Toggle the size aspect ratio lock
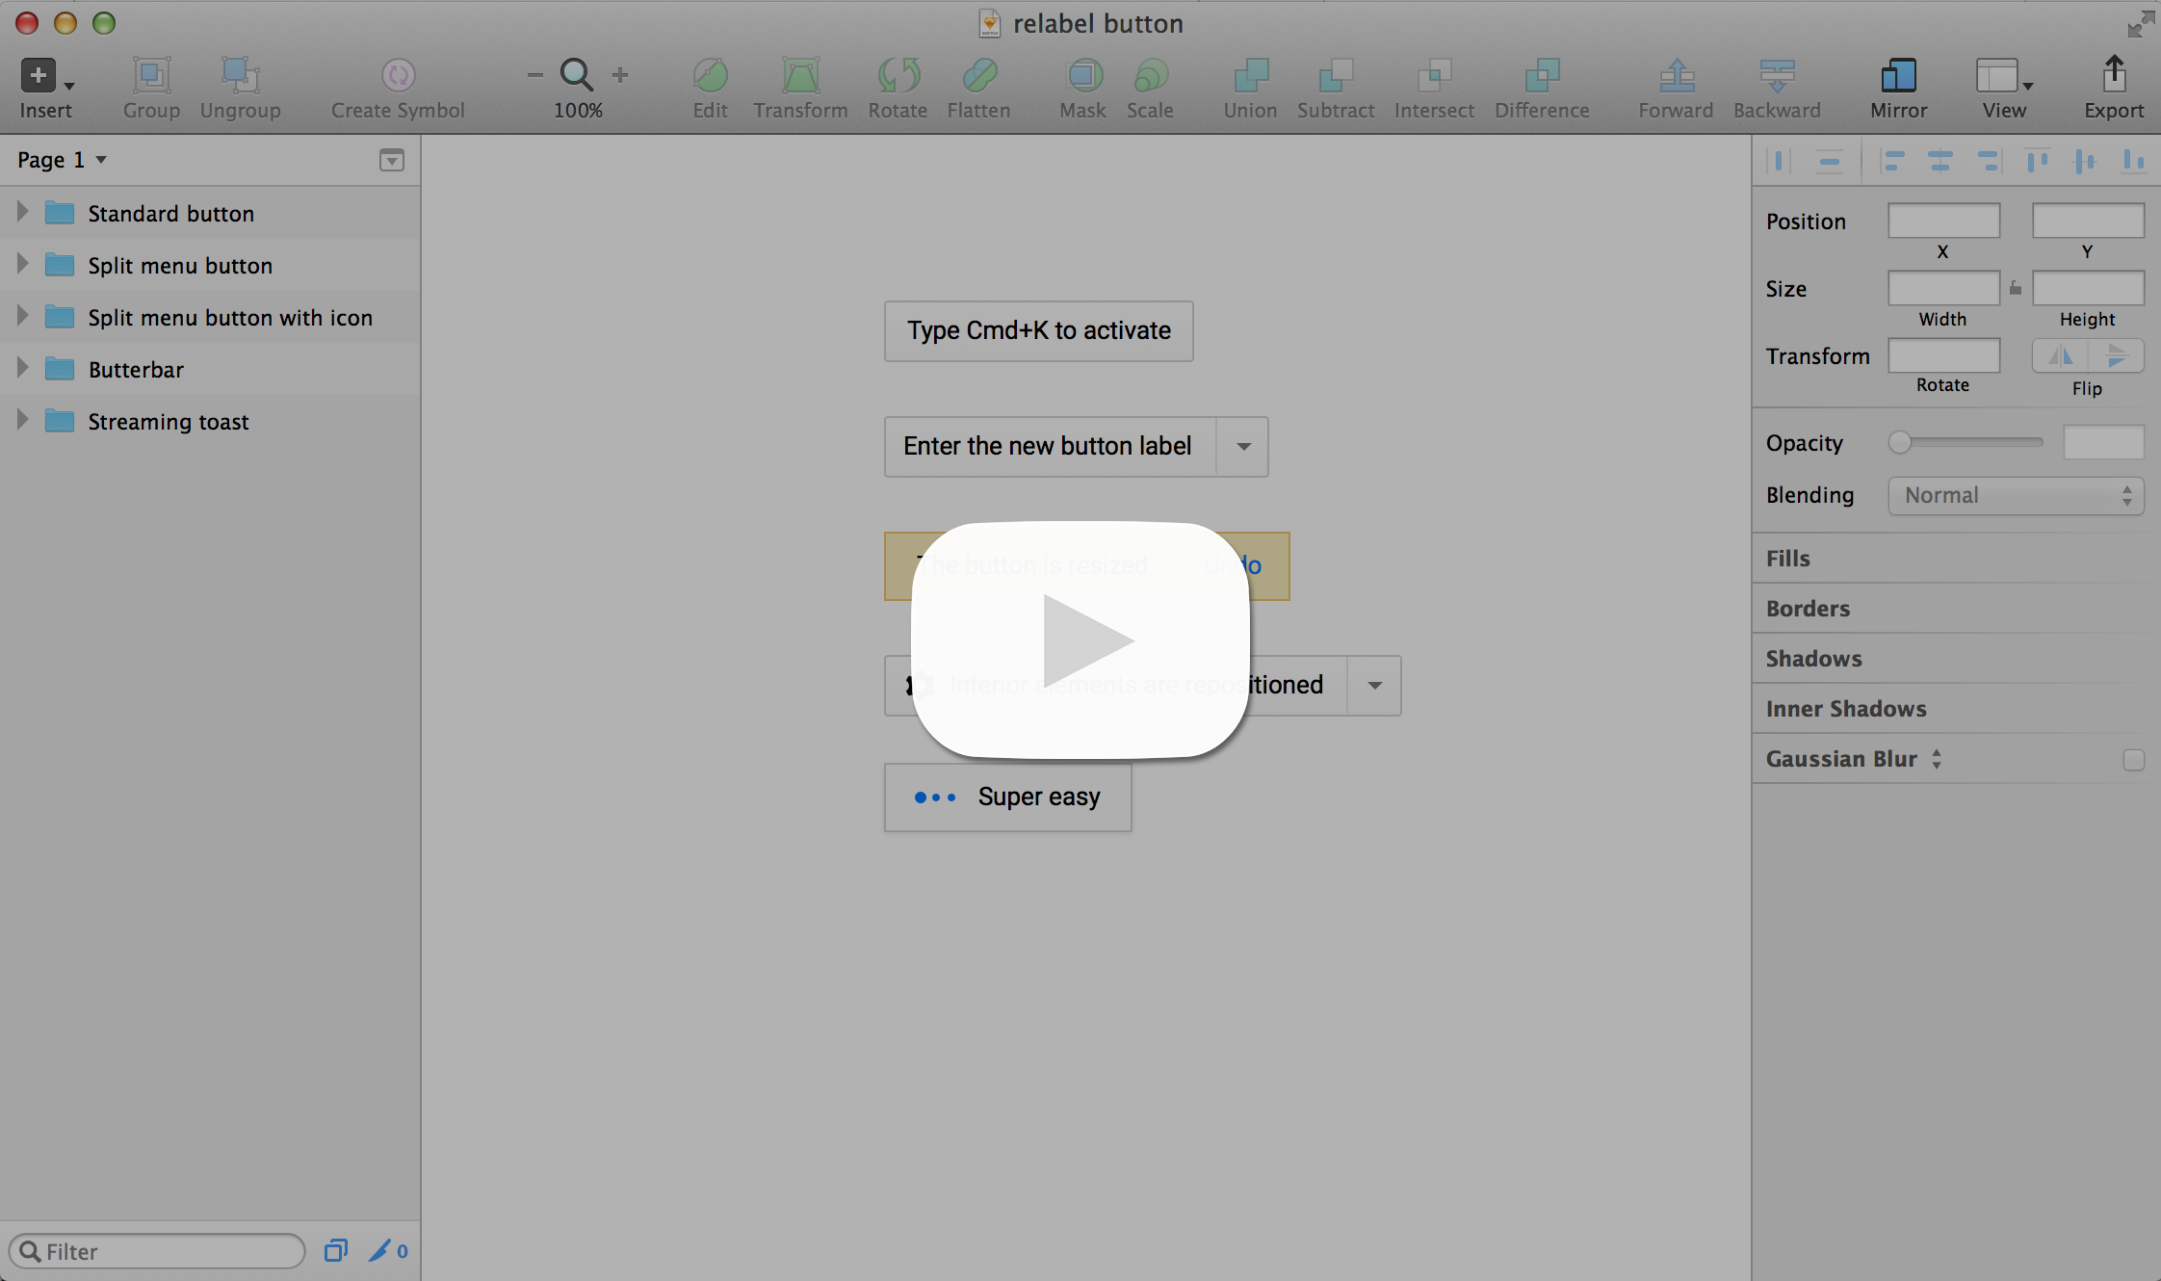 pos(2015,288)
